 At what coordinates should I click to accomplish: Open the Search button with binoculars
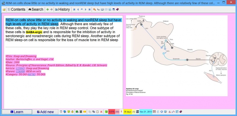point(36,9)
